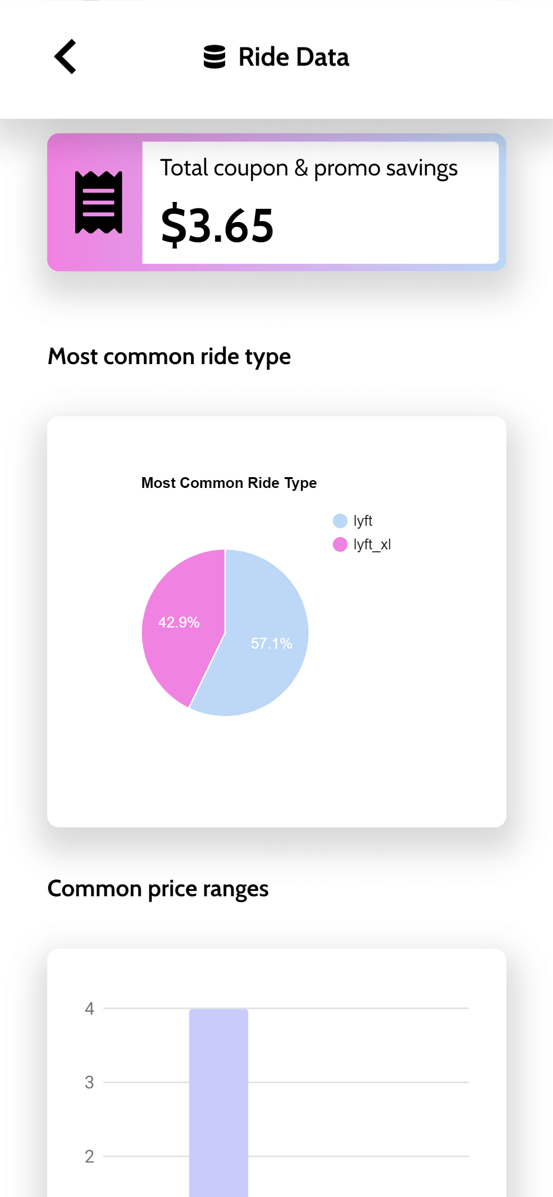553x1197 pixels.
Task: Tap the back arrow icon
Action: 65,57
